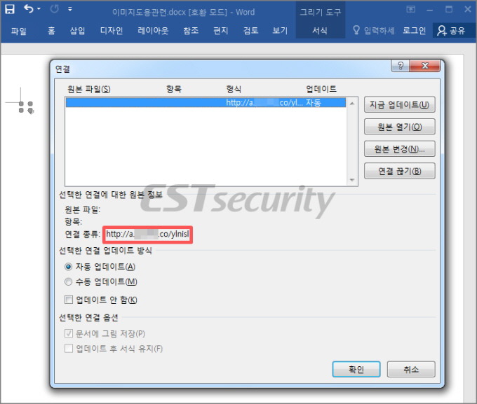Select the http link row in list
This screenshot has width=477, height=404.
[206, 102]
